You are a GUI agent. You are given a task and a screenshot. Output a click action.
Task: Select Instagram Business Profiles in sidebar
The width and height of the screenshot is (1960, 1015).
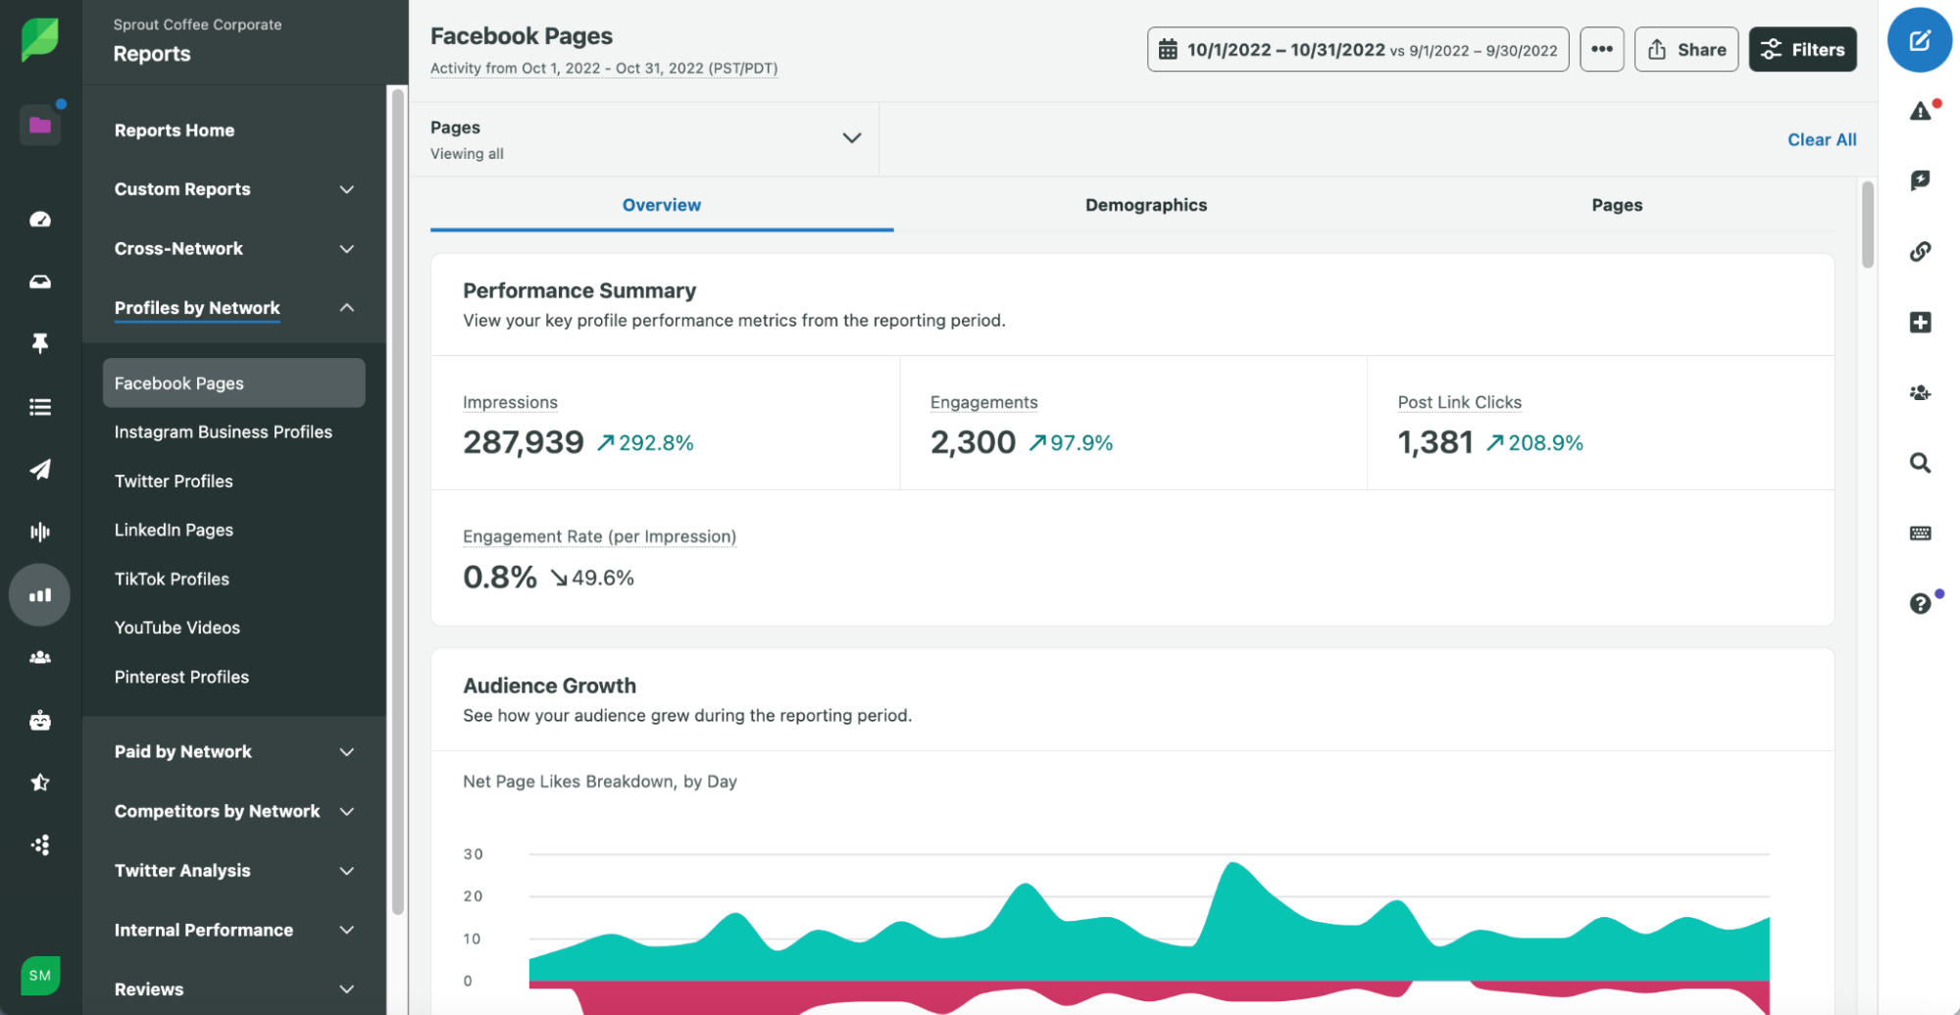[x=224, y=431]
